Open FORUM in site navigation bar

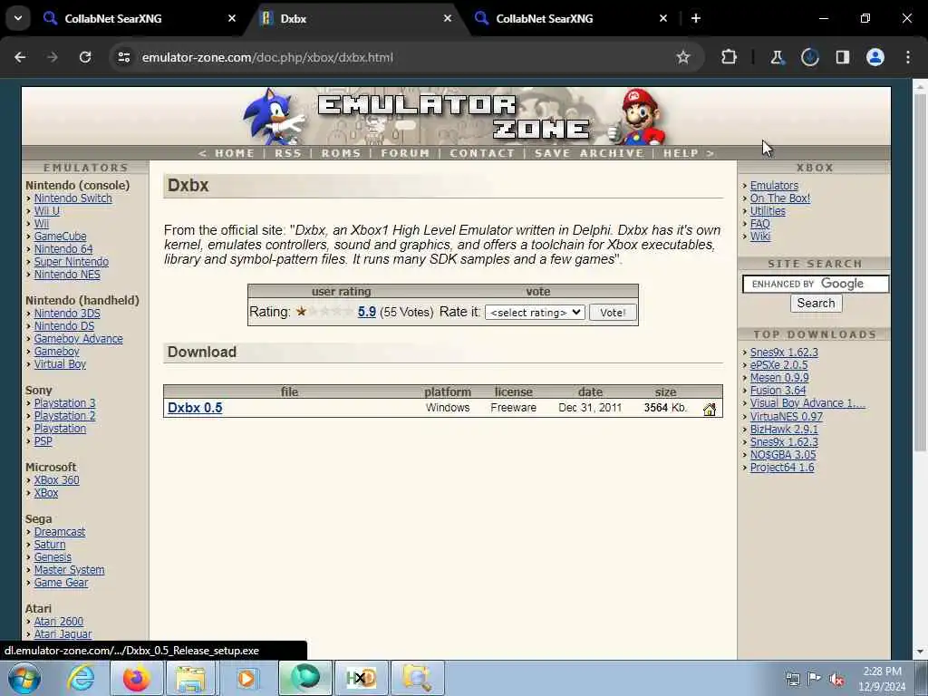[x=405, y=153]
